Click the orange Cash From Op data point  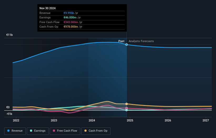point(127,104)
